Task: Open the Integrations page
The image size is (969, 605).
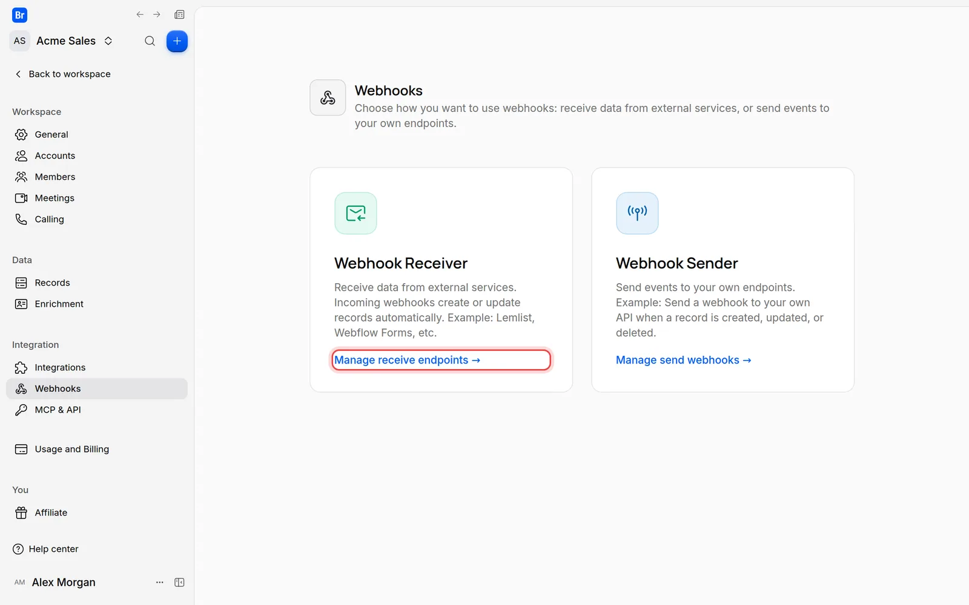Action: pos(97,367)
